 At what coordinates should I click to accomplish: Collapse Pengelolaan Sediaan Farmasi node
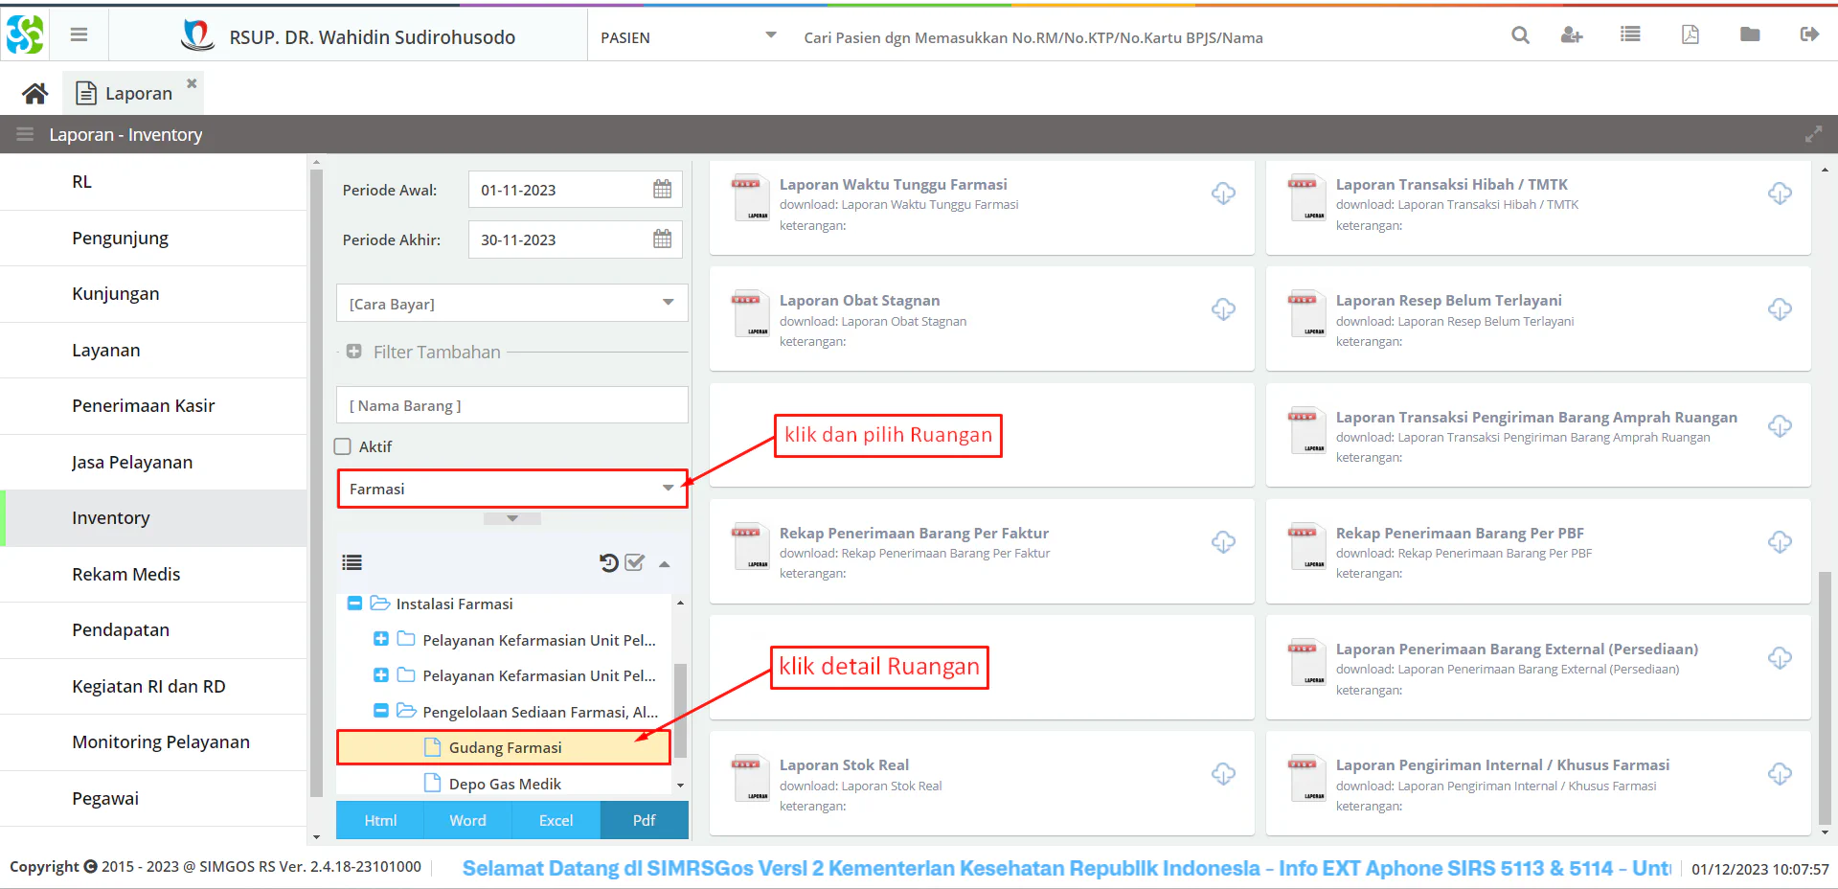point(380,711)
